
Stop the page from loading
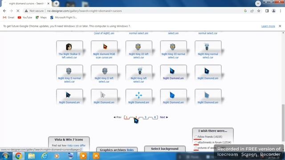[x=18, y=11]
